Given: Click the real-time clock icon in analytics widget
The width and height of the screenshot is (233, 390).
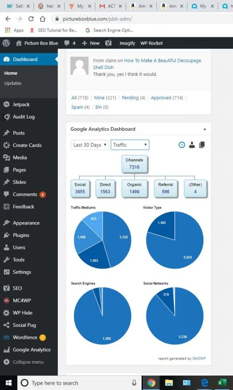Looking at the screenshot, I should coord(182,145).
